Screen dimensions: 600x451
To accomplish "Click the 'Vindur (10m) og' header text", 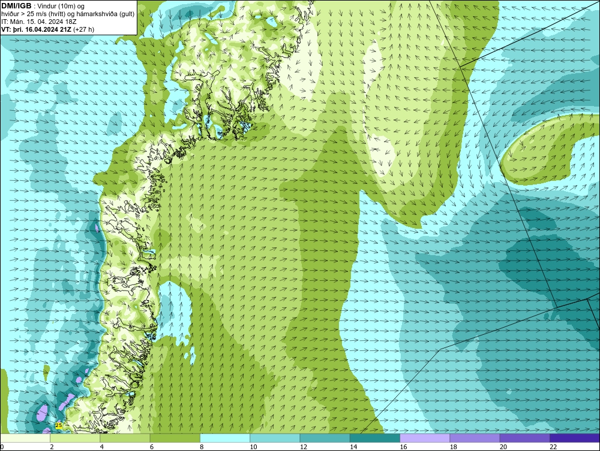I will (61, 6).
